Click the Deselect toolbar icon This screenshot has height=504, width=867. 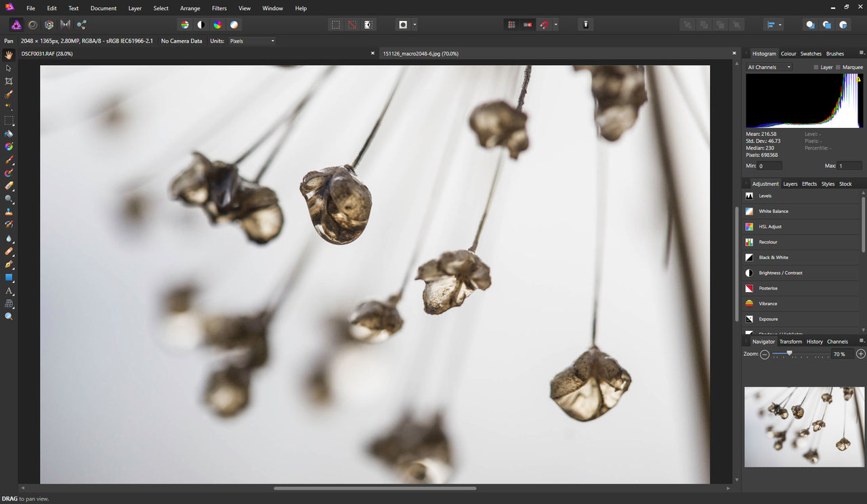[x=352, y=24]
